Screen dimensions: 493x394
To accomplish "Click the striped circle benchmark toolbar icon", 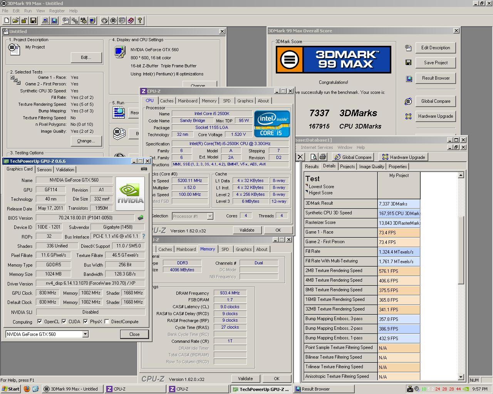I will (x=113, y=20).
